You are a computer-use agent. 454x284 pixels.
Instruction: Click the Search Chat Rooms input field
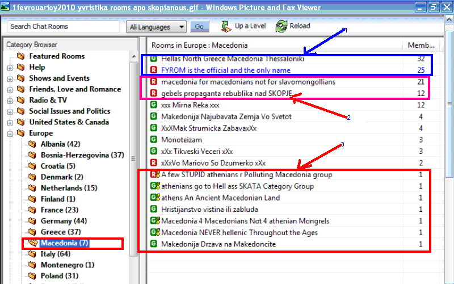point(64,26)
